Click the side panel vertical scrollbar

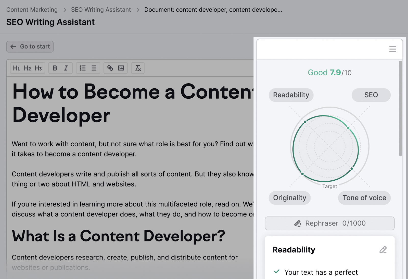click(400, 108)
